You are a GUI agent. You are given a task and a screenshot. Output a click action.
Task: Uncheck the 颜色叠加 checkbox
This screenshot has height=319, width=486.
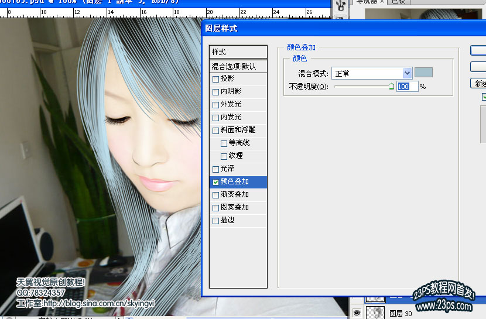click(x=215, y=183)
